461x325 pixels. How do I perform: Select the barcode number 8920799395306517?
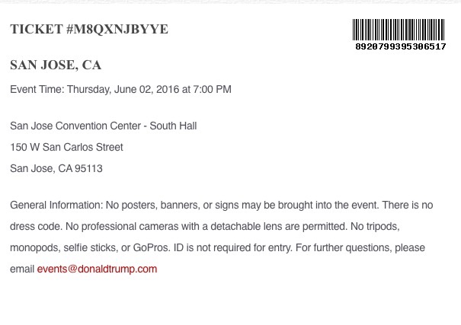coord(401,46)
